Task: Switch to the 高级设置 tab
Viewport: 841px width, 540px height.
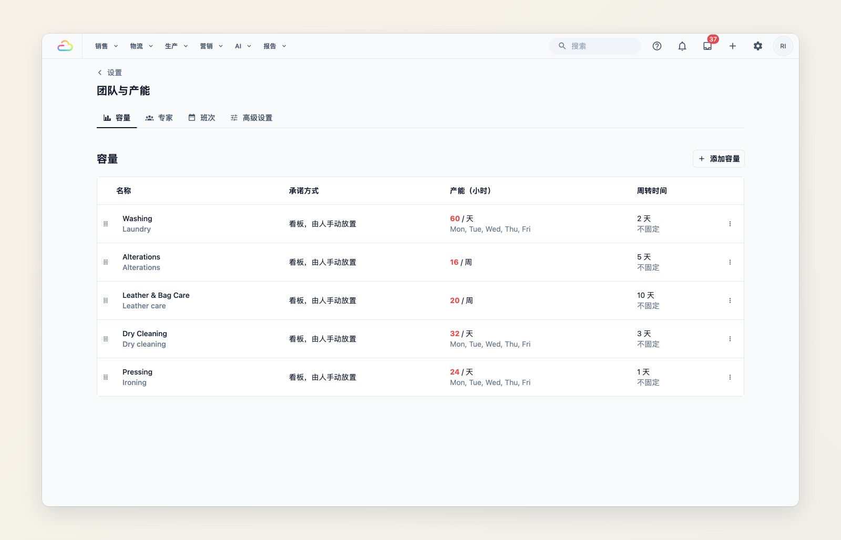Action: tap(251, 118)
